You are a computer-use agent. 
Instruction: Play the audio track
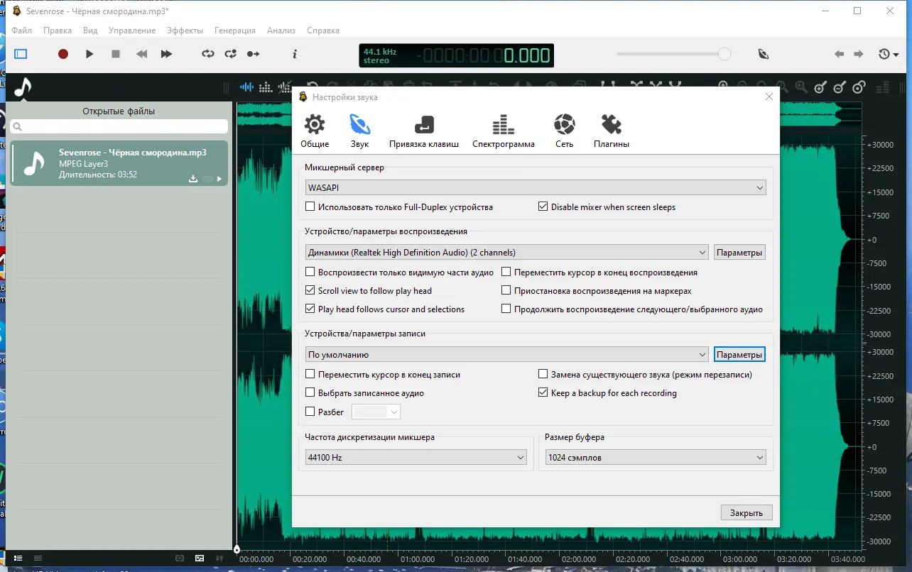[89, 54]
